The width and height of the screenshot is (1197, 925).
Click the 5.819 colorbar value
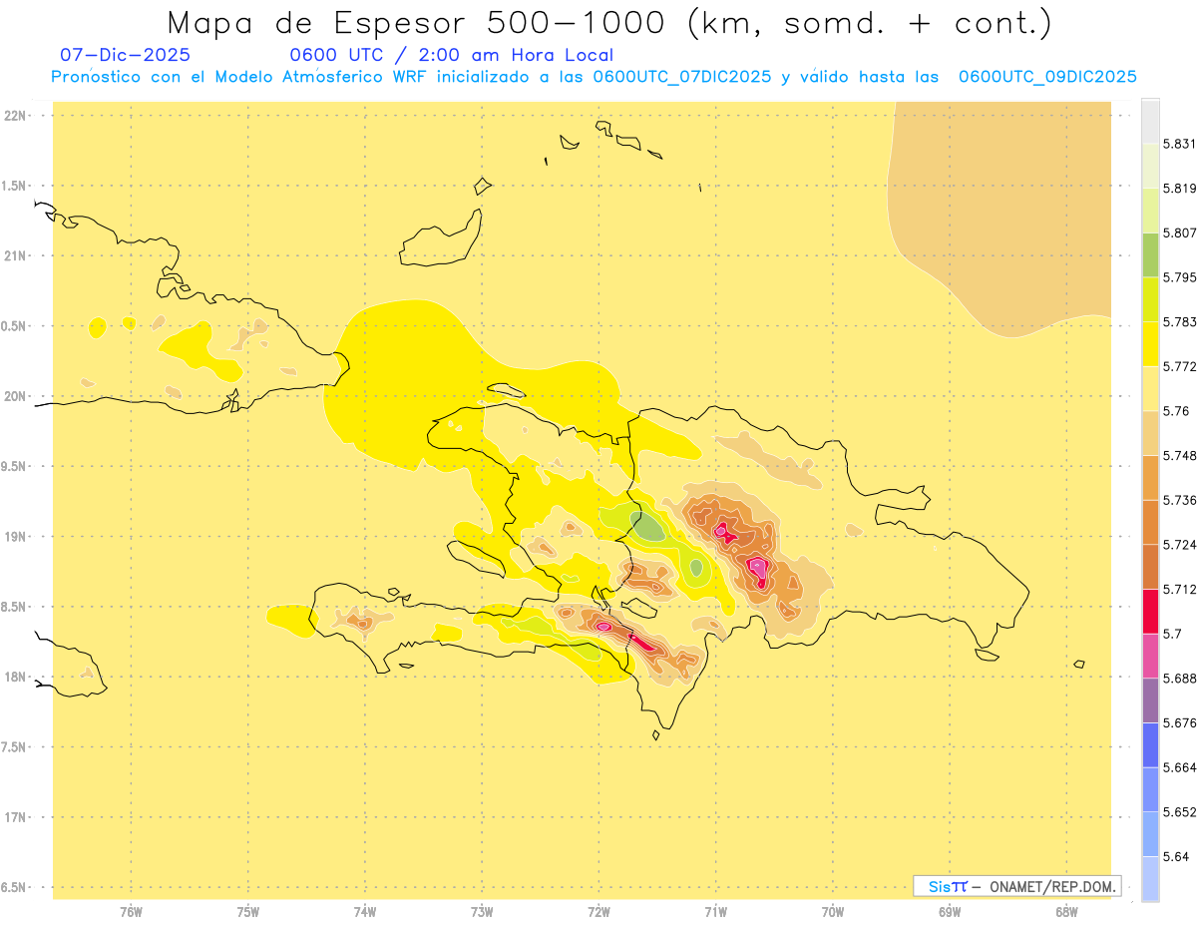point(1180,188)
